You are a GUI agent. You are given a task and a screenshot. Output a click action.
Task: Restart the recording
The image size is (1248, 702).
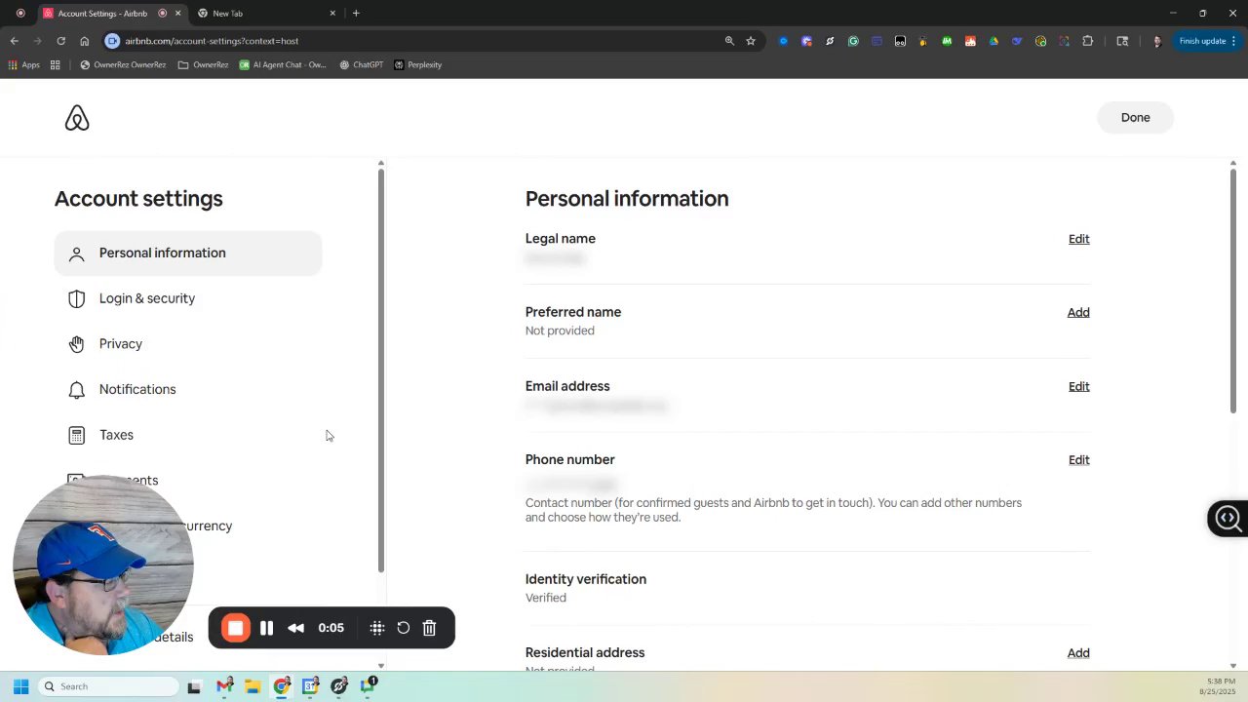click(x=404, y=628)
